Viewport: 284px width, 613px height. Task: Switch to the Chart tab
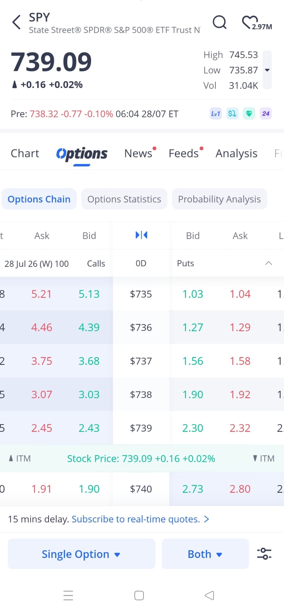point(25,153)
